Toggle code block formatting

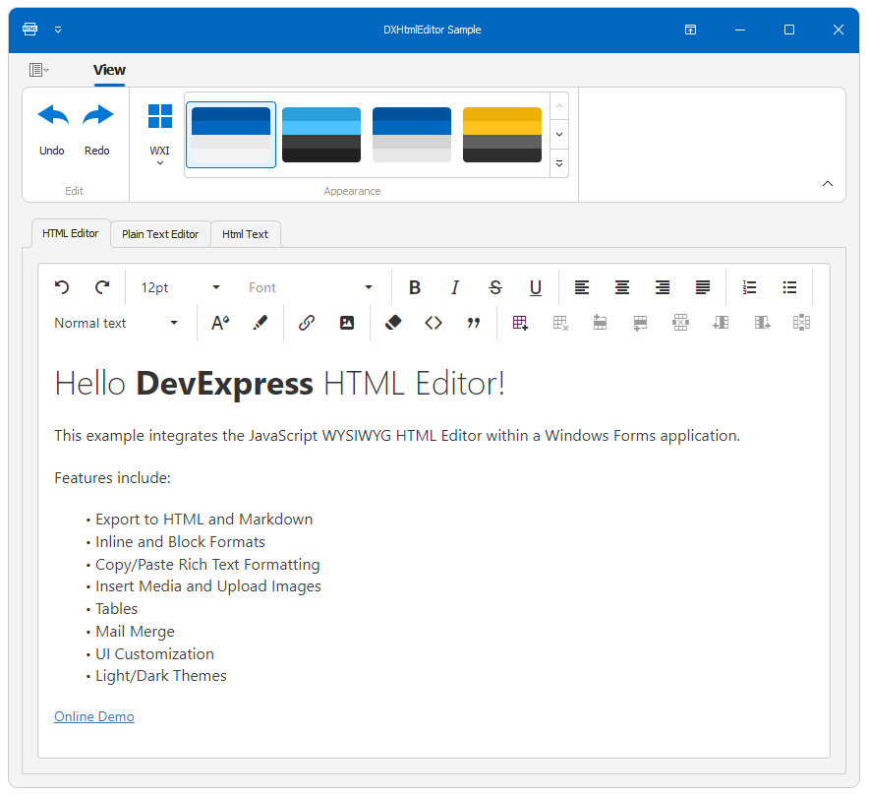pyautogui.click(x=434, y=323)
